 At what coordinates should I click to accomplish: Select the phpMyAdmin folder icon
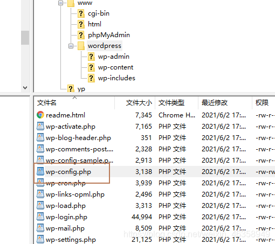(81, 35)
